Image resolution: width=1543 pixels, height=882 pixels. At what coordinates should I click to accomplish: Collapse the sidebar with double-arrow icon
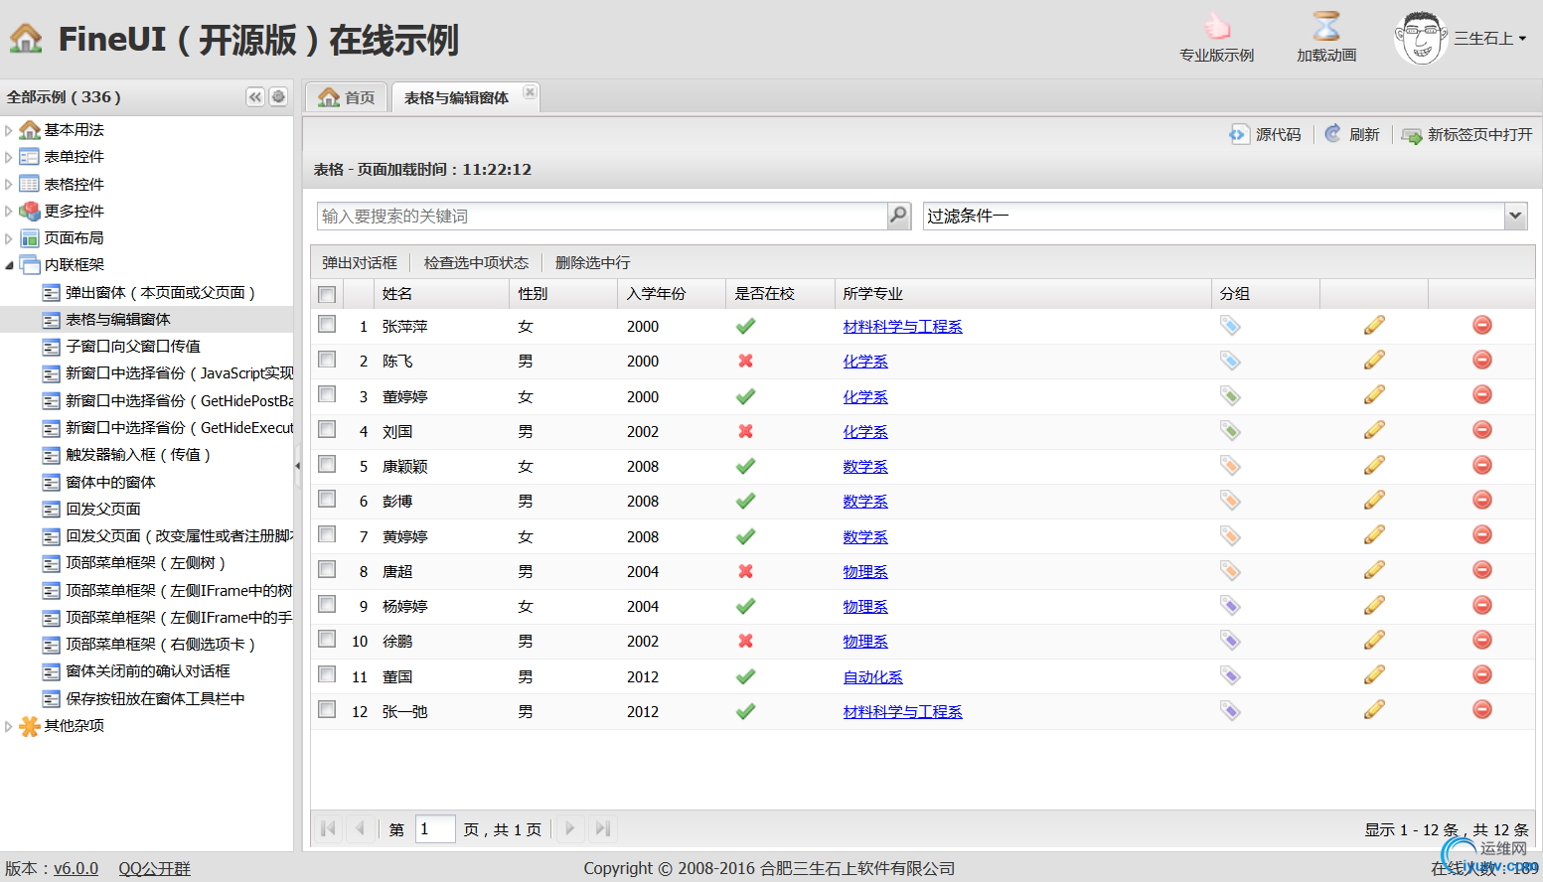pyautogui.click(x=255, y=97)
